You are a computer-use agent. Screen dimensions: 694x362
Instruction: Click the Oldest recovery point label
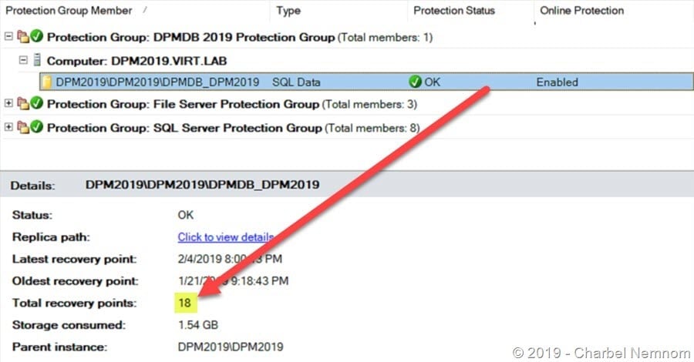pyautogui.click(x=76, y=281)
